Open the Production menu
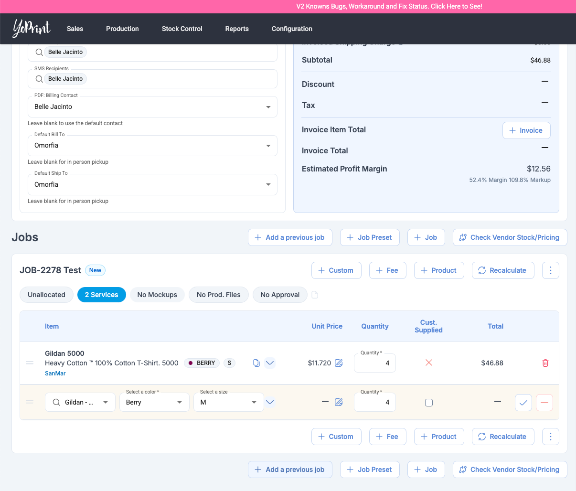 click(x=122, y=29)
